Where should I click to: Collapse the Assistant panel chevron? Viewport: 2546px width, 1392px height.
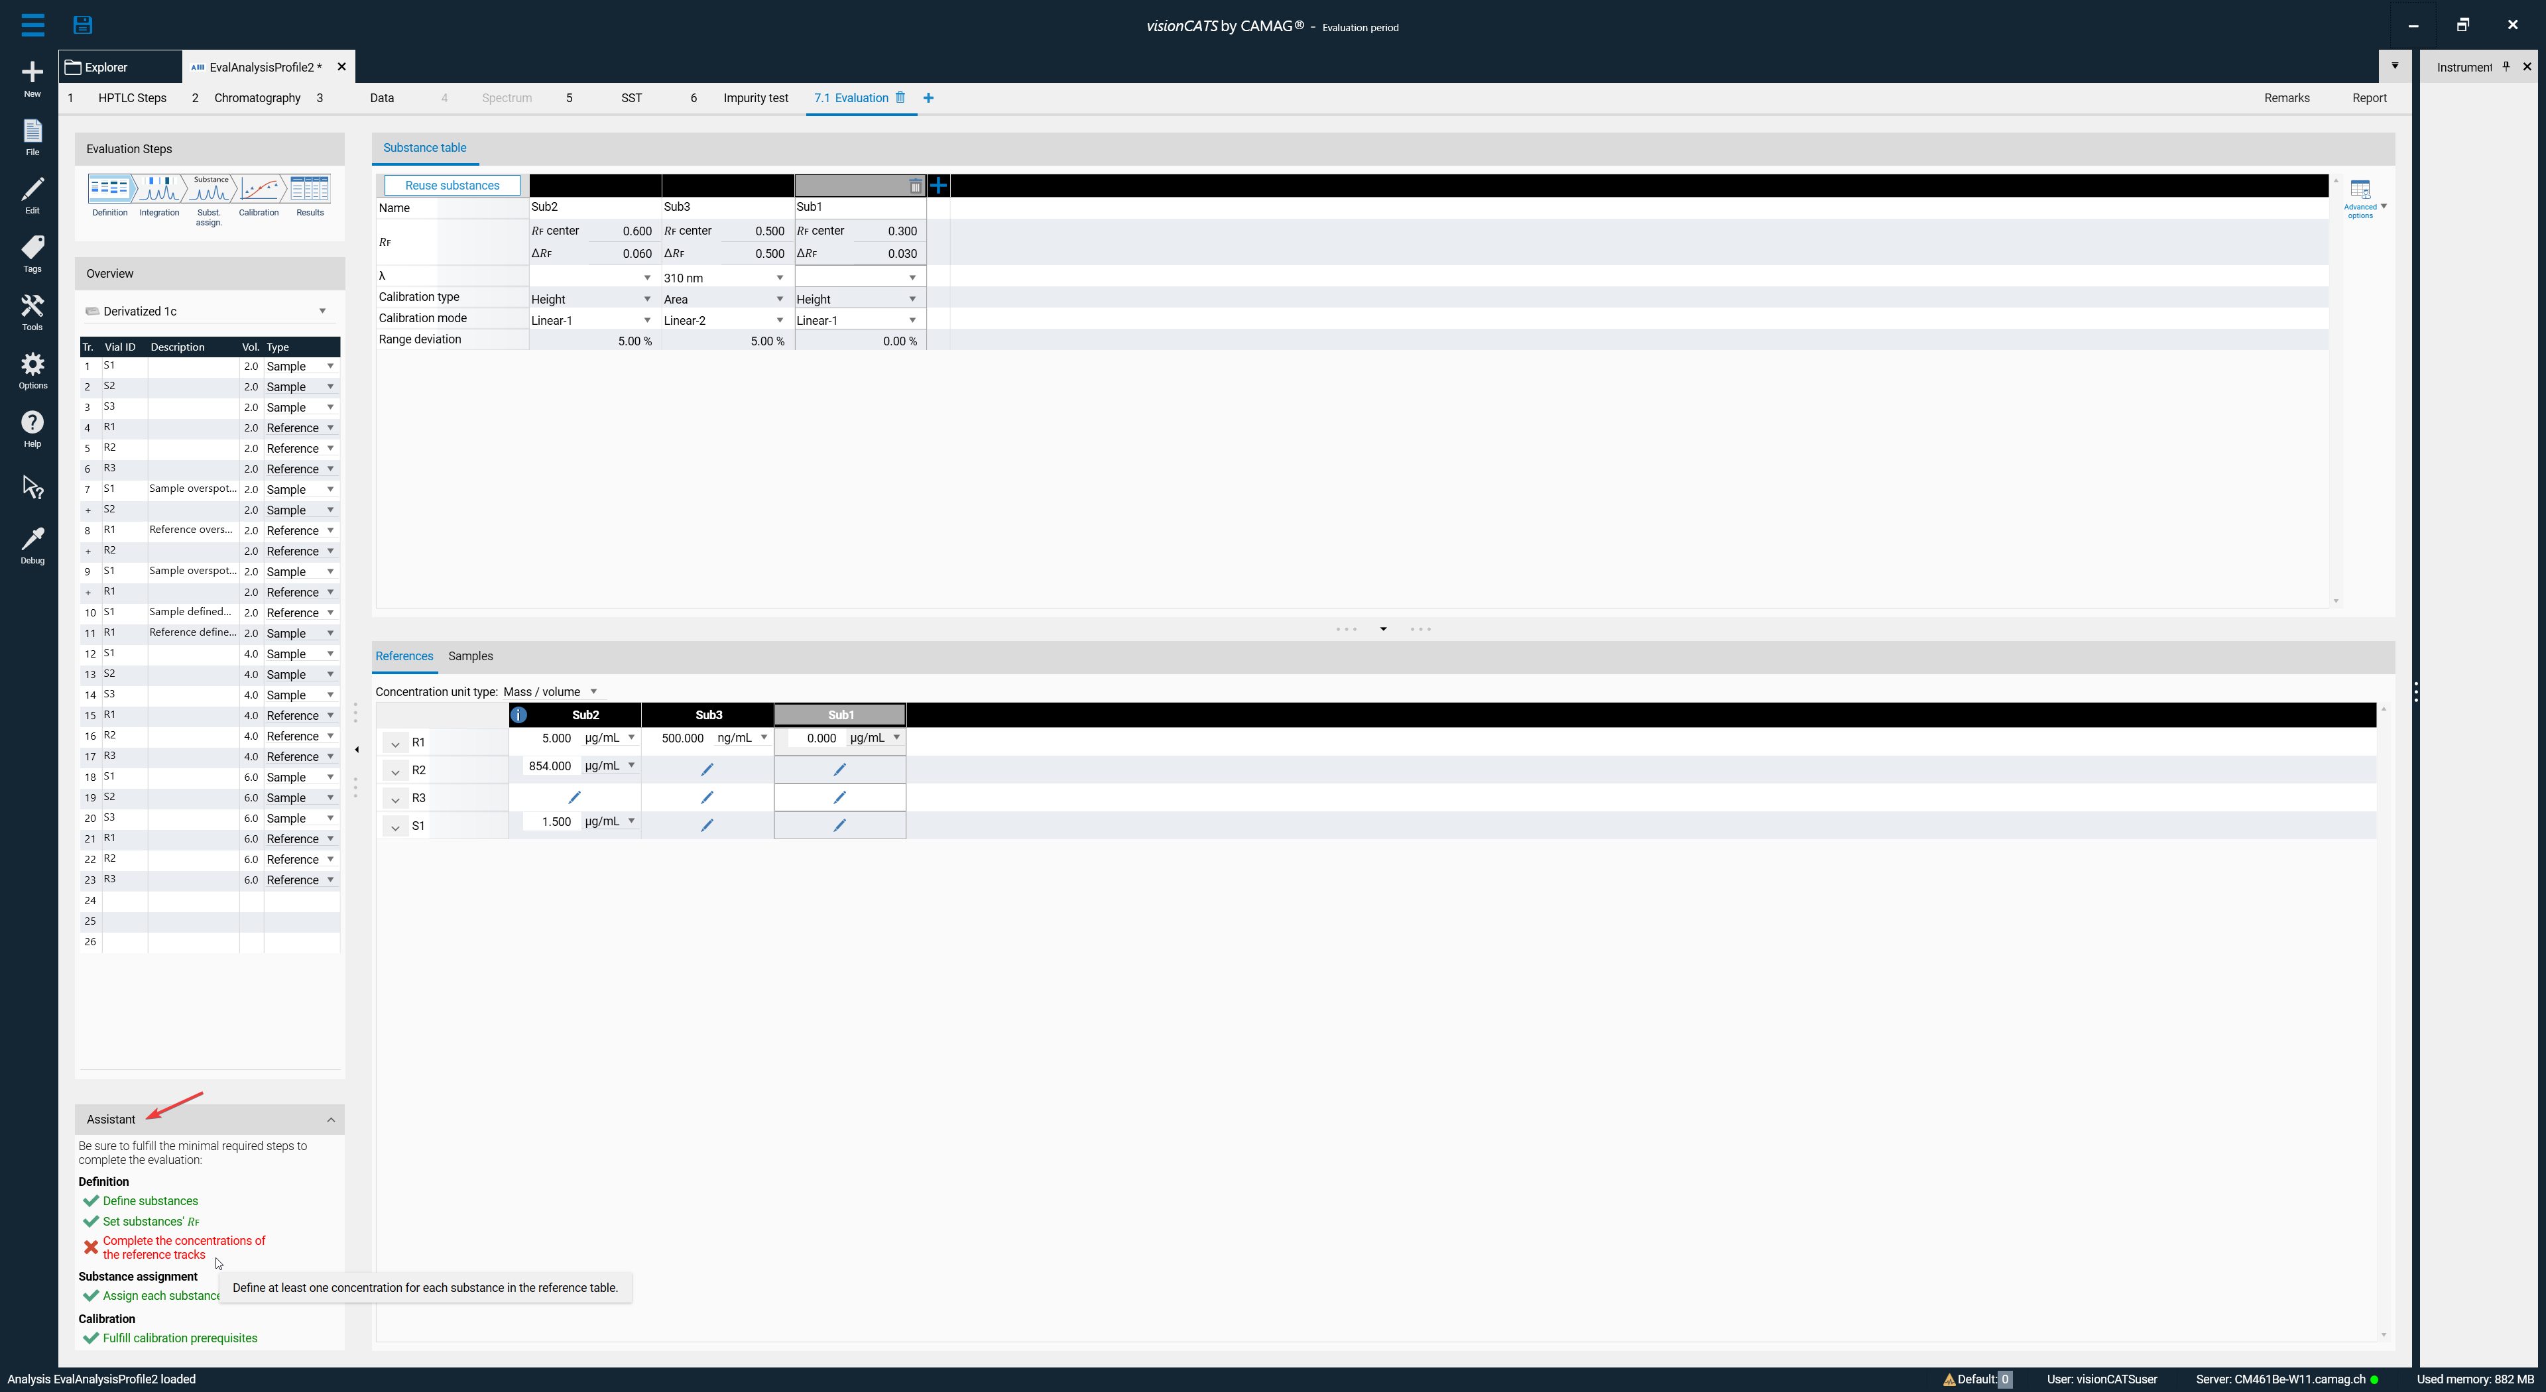pos(330,1120)
